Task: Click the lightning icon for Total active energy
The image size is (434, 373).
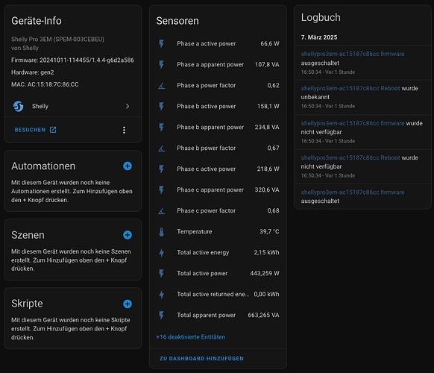Action: tap(162, 253)
